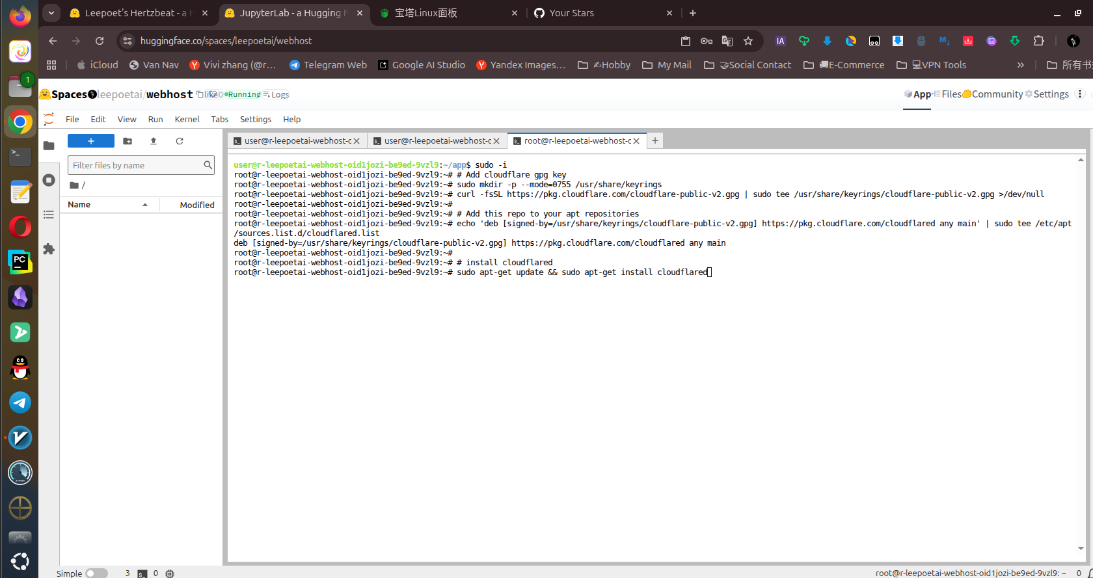Click the blue New Launcher plus button
1093x578 pixels.
tap(91, 141)
